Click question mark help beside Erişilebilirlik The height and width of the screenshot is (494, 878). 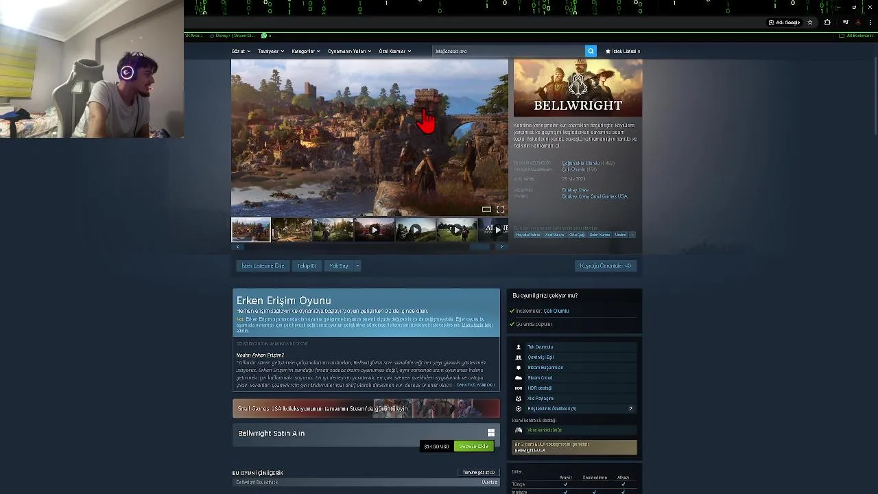[x=630, y=409]
